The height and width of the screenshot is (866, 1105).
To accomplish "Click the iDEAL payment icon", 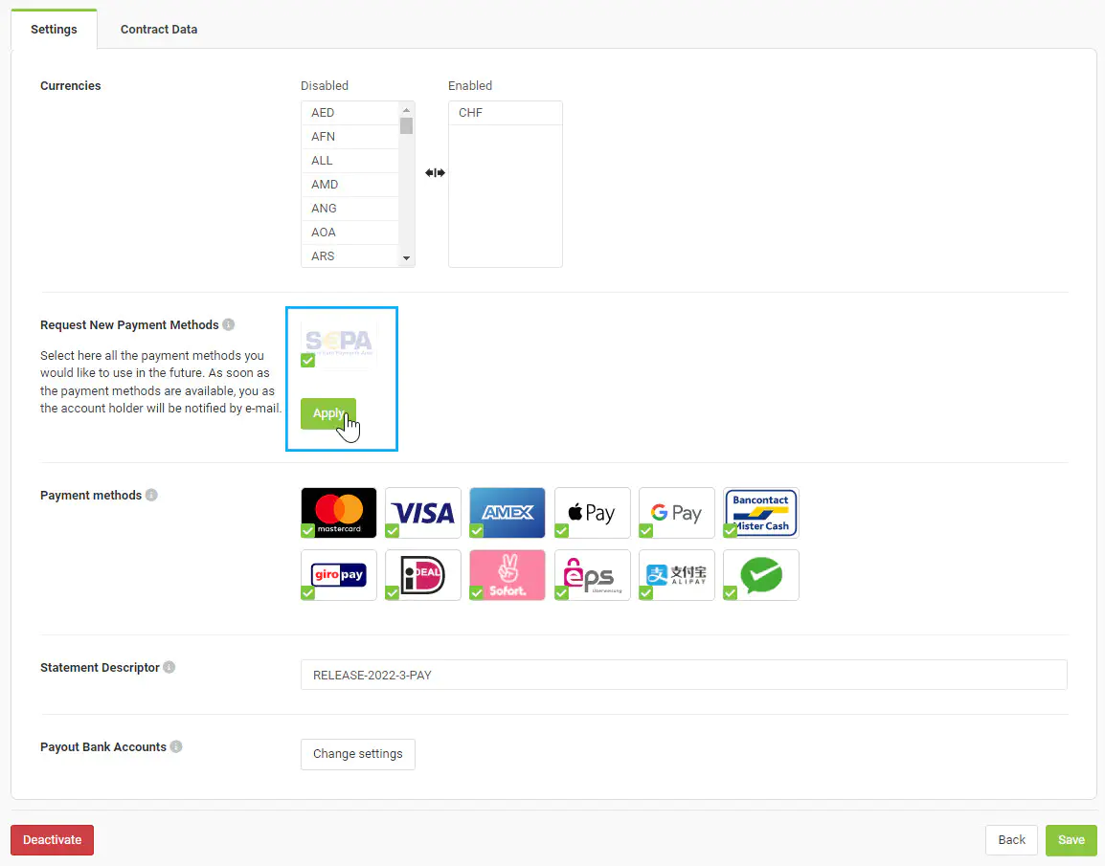I will point(423,574).
